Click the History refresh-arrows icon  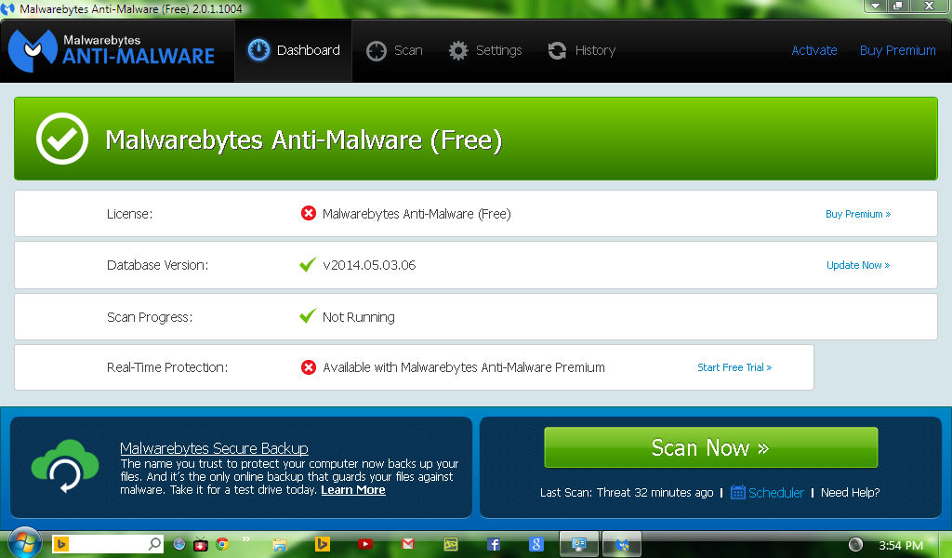pos(558,50)
